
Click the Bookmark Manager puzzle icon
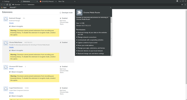(x=6, y=19)
